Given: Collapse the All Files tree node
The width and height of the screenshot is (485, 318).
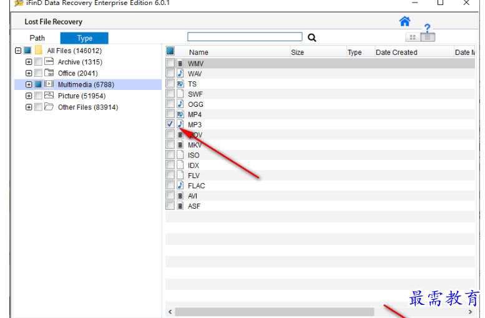Looking at the screenshot, I should coord(18,51).
